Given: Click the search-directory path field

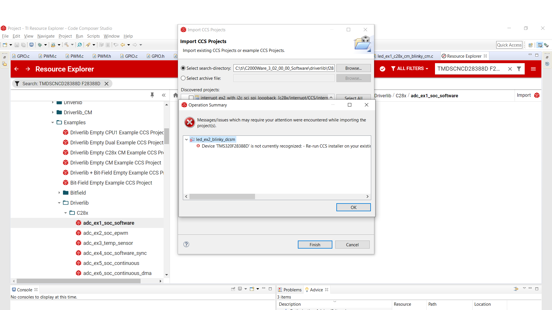Looking at the screenshot, I should click(x=284, y=68).
